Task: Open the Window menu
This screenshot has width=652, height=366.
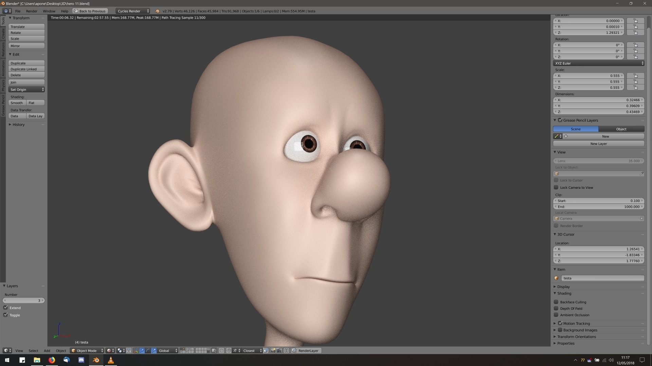Action: pos(49,11)
